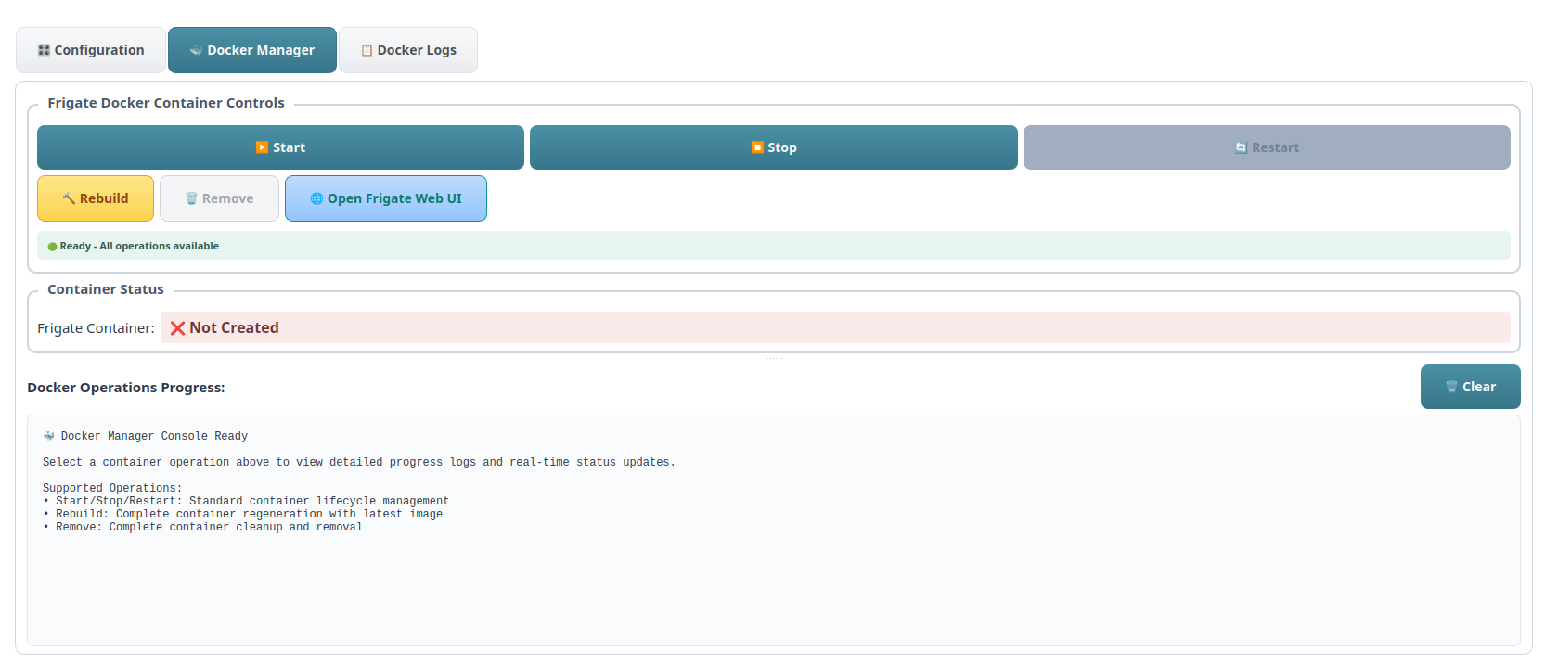
Task: Click the Frigate Docker Container Controls title
Action: [x=166, y=103]
